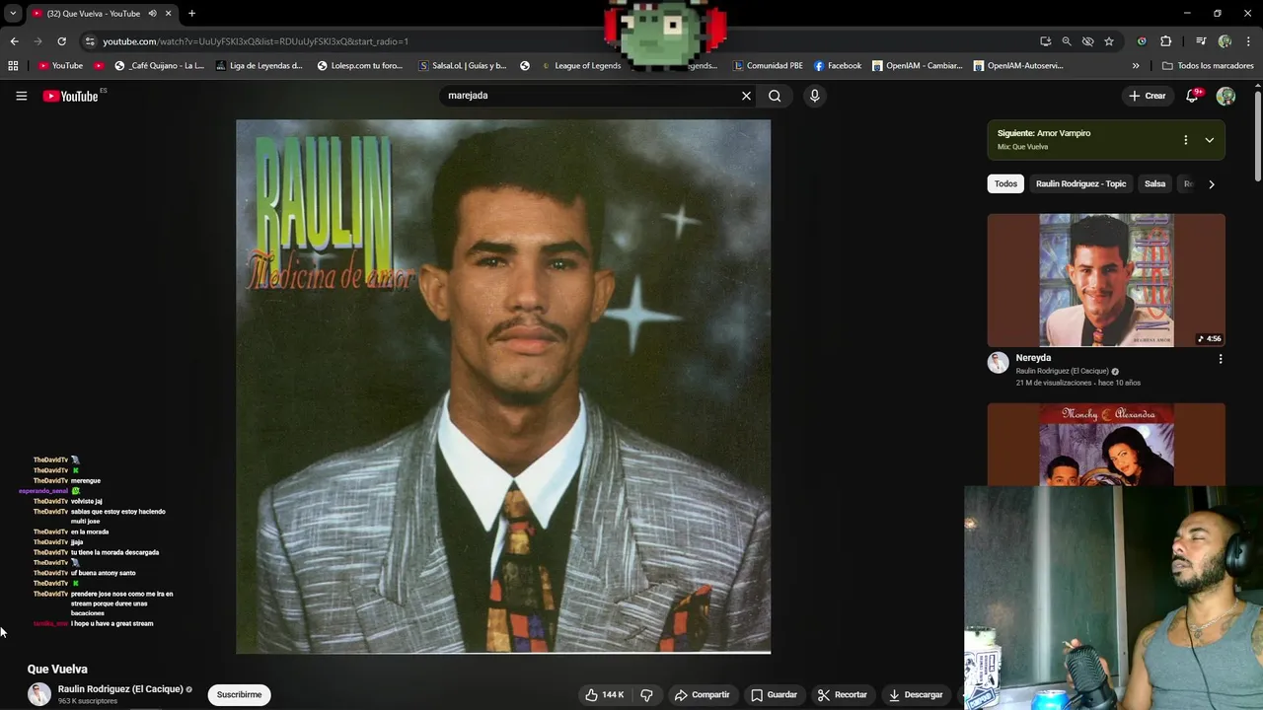Open Raulin Rodriguez (El Cacique) channel name
This screenshot has height=710, width=1263.
point(120,689)
